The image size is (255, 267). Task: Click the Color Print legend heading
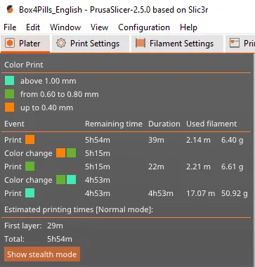[x=24, y=65]
